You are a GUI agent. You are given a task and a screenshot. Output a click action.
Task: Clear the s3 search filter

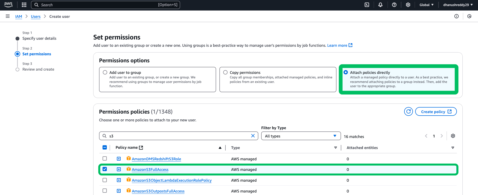(x=253, y=136)
